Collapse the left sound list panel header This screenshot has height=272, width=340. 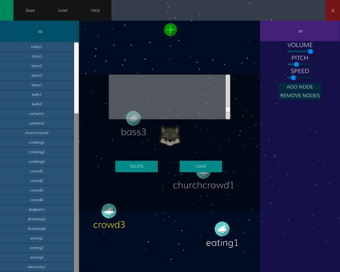coord(40,31)
